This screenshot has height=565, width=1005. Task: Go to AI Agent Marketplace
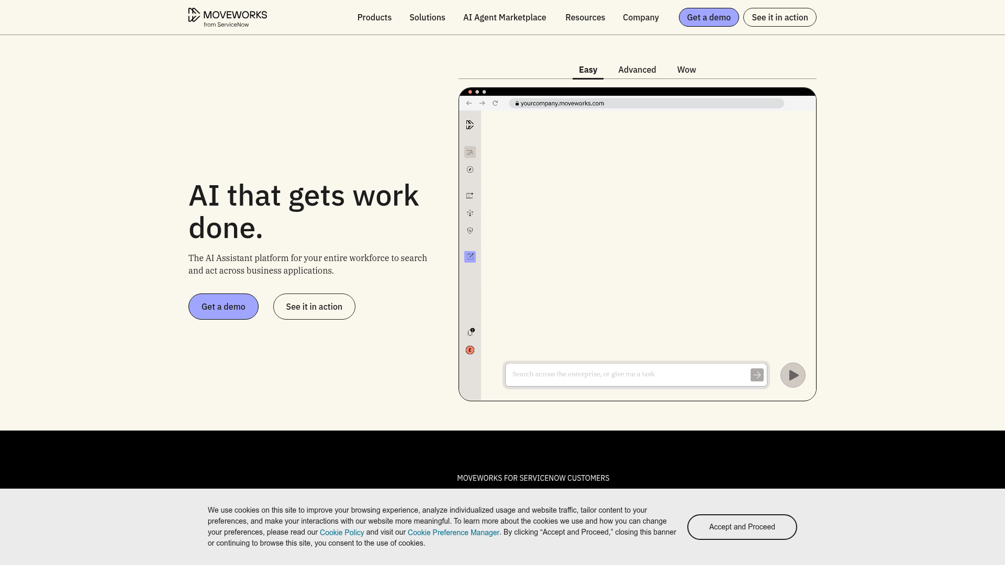505,17
